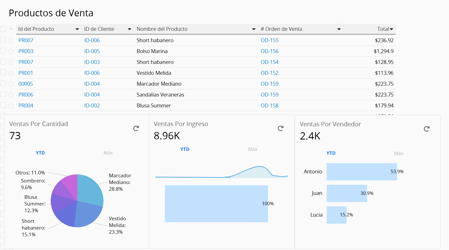The image size is (449, 250).
Task: Click Juan's 30.9% bar
Action: click(347, 193)
